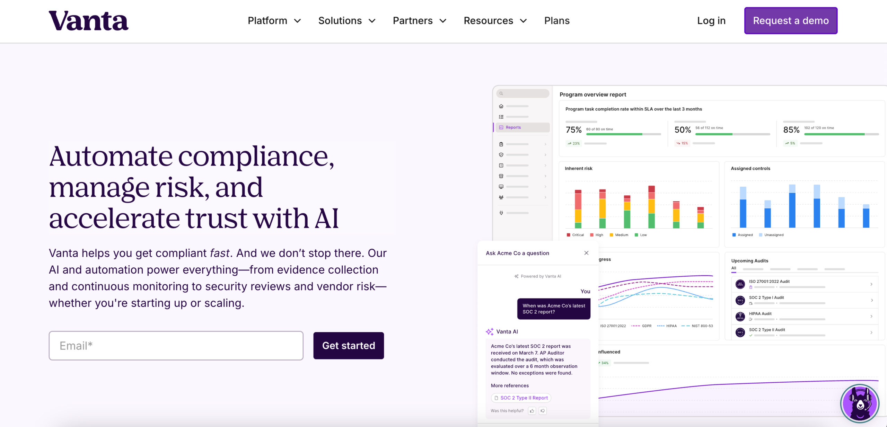The width and height of the screenshot is (887, 427).
Task: Expand the ISO 27001:2022 Audit row
Action: point(871,284)
